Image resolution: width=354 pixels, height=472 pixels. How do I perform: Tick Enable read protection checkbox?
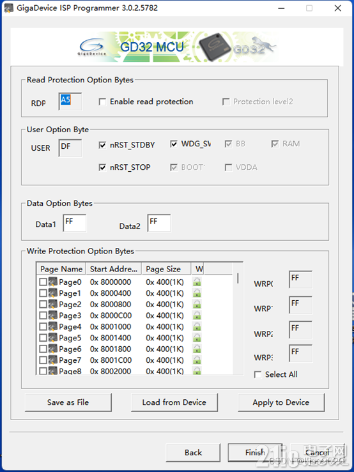(x=102, y=102)
